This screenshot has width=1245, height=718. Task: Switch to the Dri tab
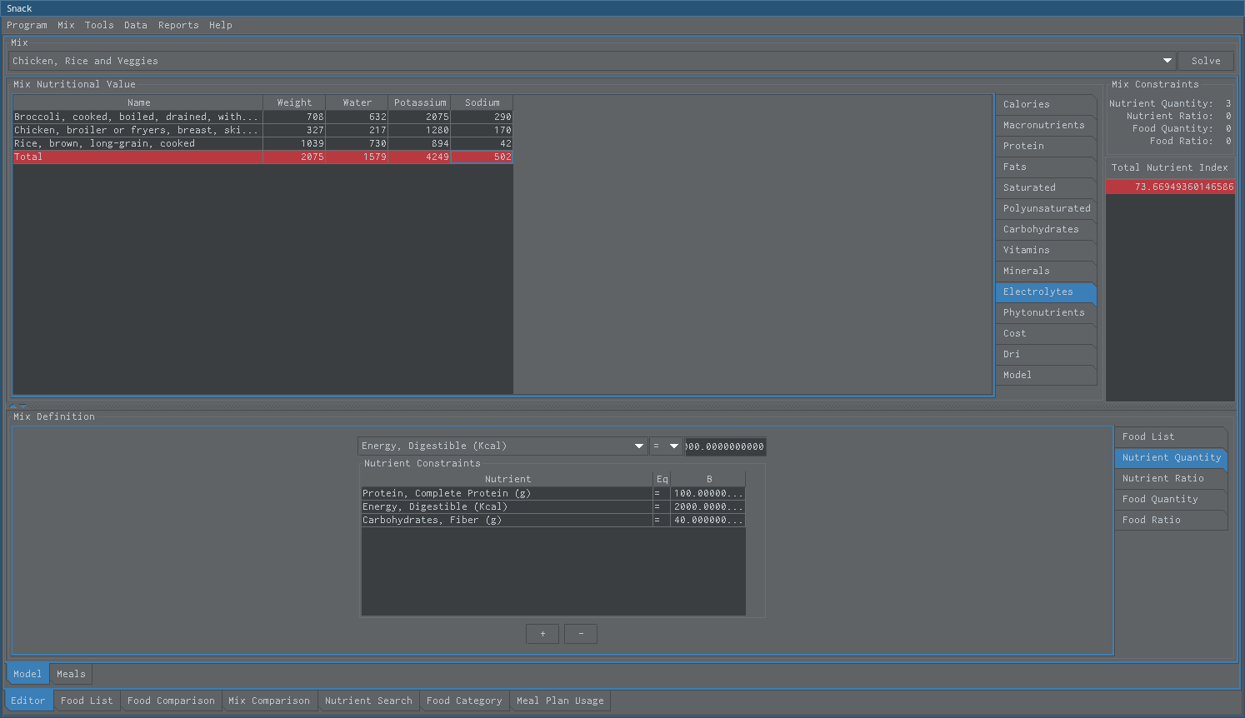click(x=1046, y=354)
